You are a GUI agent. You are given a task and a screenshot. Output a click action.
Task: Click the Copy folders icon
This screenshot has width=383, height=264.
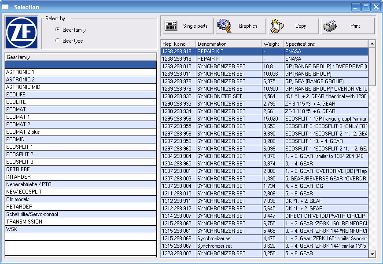coord(277,26)
